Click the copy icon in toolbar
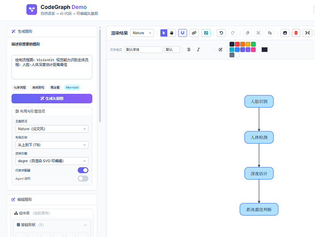Image resolution: width=315 pixels, height=237 pixels. click(x=247, y=33)
